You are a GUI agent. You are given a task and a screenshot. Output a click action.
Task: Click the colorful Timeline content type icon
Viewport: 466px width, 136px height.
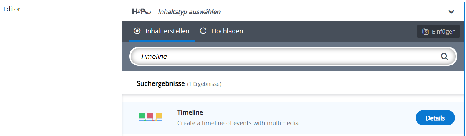[151, 117]
